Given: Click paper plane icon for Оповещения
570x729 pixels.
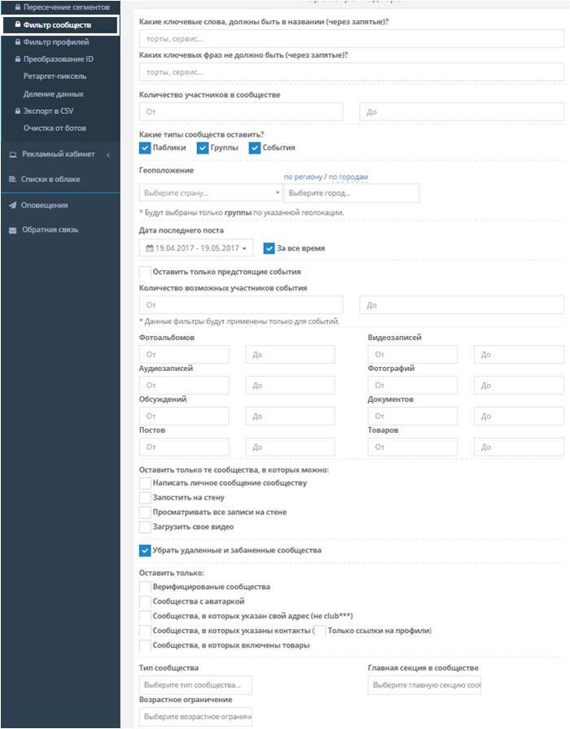Looking at the screenshot, I should click(x=13, y=205).
